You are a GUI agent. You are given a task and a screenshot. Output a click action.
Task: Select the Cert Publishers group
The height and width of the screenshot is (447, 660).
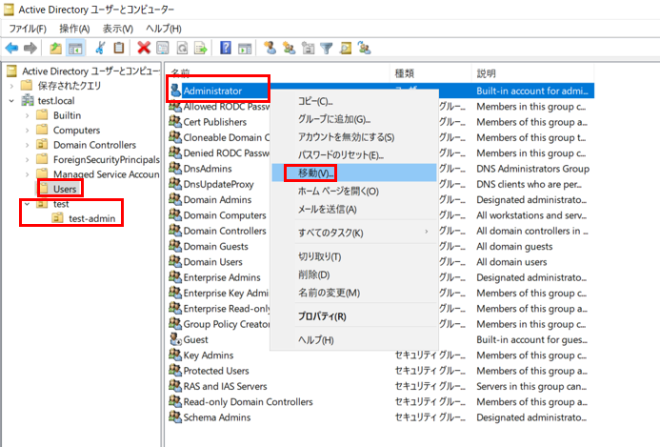coord(214,122)
